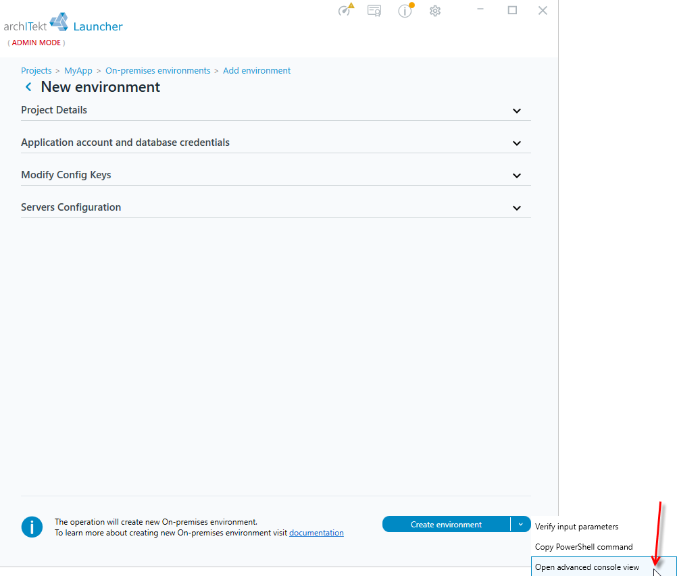Expand the Project Details section
Image resolution: width=677 pixels, height=576 pixels.
[x=276, y=111]
